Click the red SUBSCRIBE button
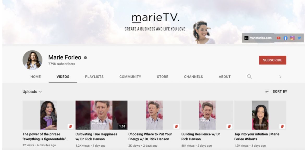The width and height of the screenshot is (305, 150). [272, 60]
